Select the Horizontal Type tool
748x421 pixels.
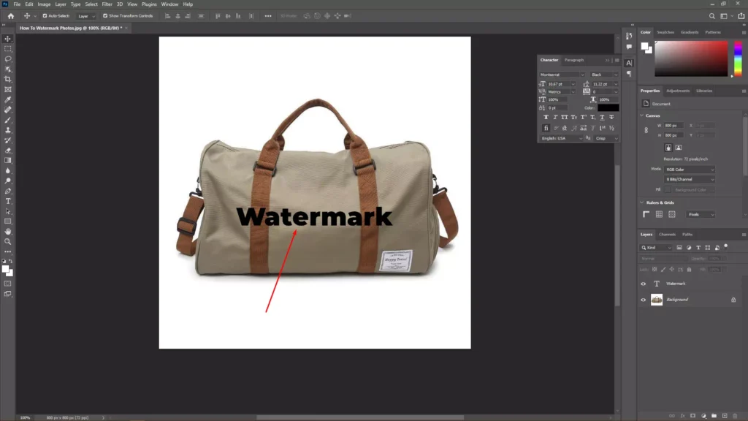(7, 201)
